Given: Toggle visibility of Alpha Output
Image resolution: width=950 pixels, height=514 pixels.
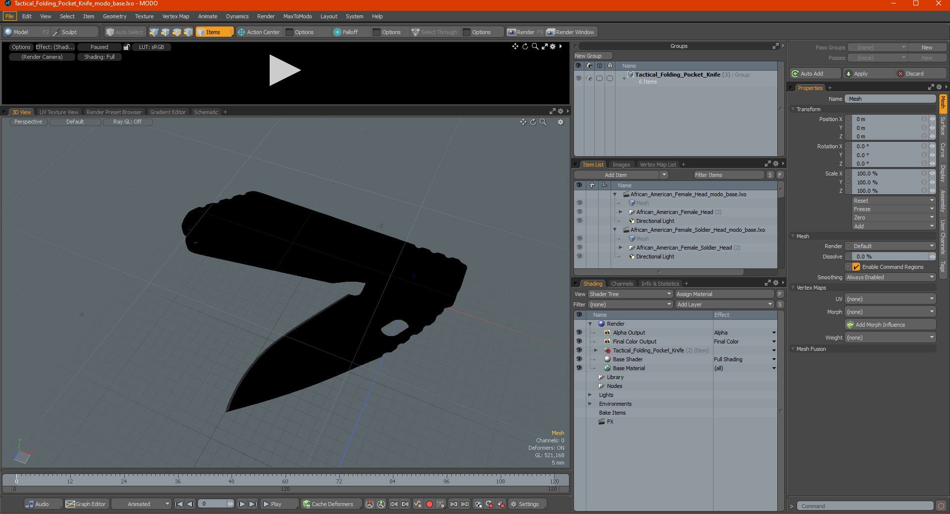Looking at the screenshot, I should coord(579,333).
